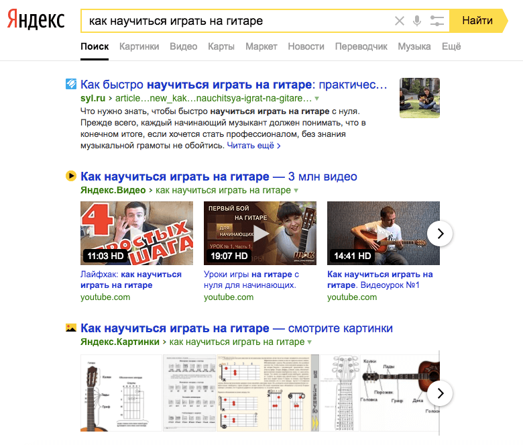The height and width of the screenshot is (445, 523).
Task: Click the syl.ru result favicon
Action: point(70,85)
